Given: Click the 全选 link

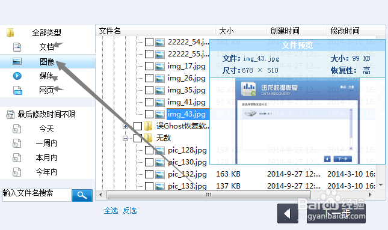Looking at the screenshot, I should click(111, 211).
